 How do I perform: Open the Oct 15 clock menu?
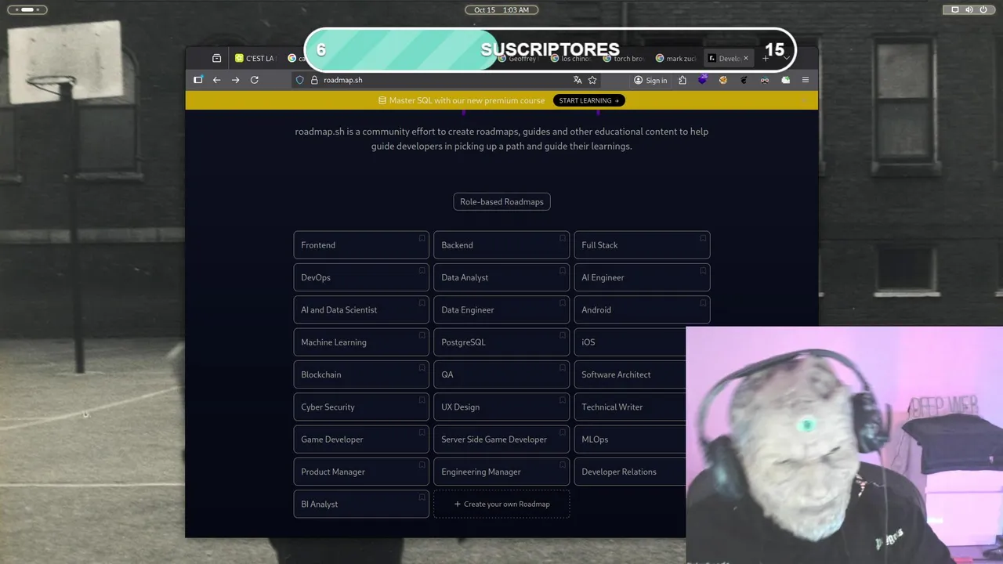(x=501, y=9)
